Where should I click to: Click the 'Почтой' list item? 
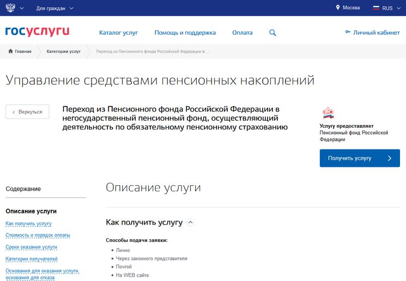point(124,267)
